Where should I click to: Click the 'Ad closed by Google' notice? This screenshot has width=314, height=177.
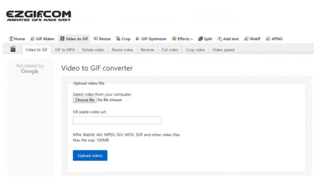30,68
